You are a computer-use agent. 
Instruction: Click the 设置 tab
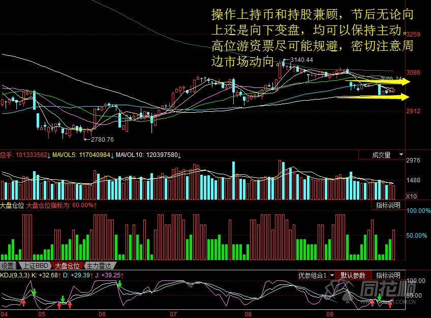click(8, 266)
